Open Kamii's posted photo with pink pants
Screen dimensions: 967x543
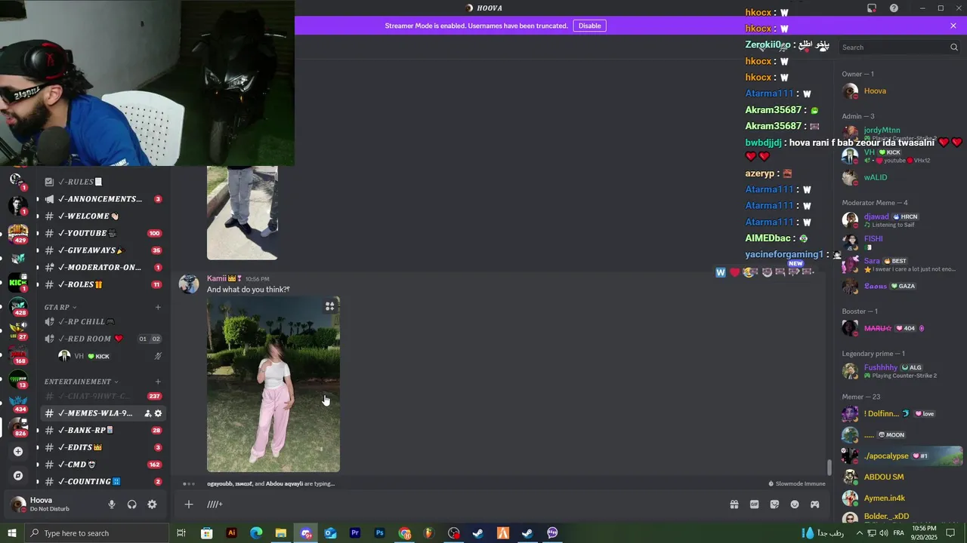tap(273, 385)
